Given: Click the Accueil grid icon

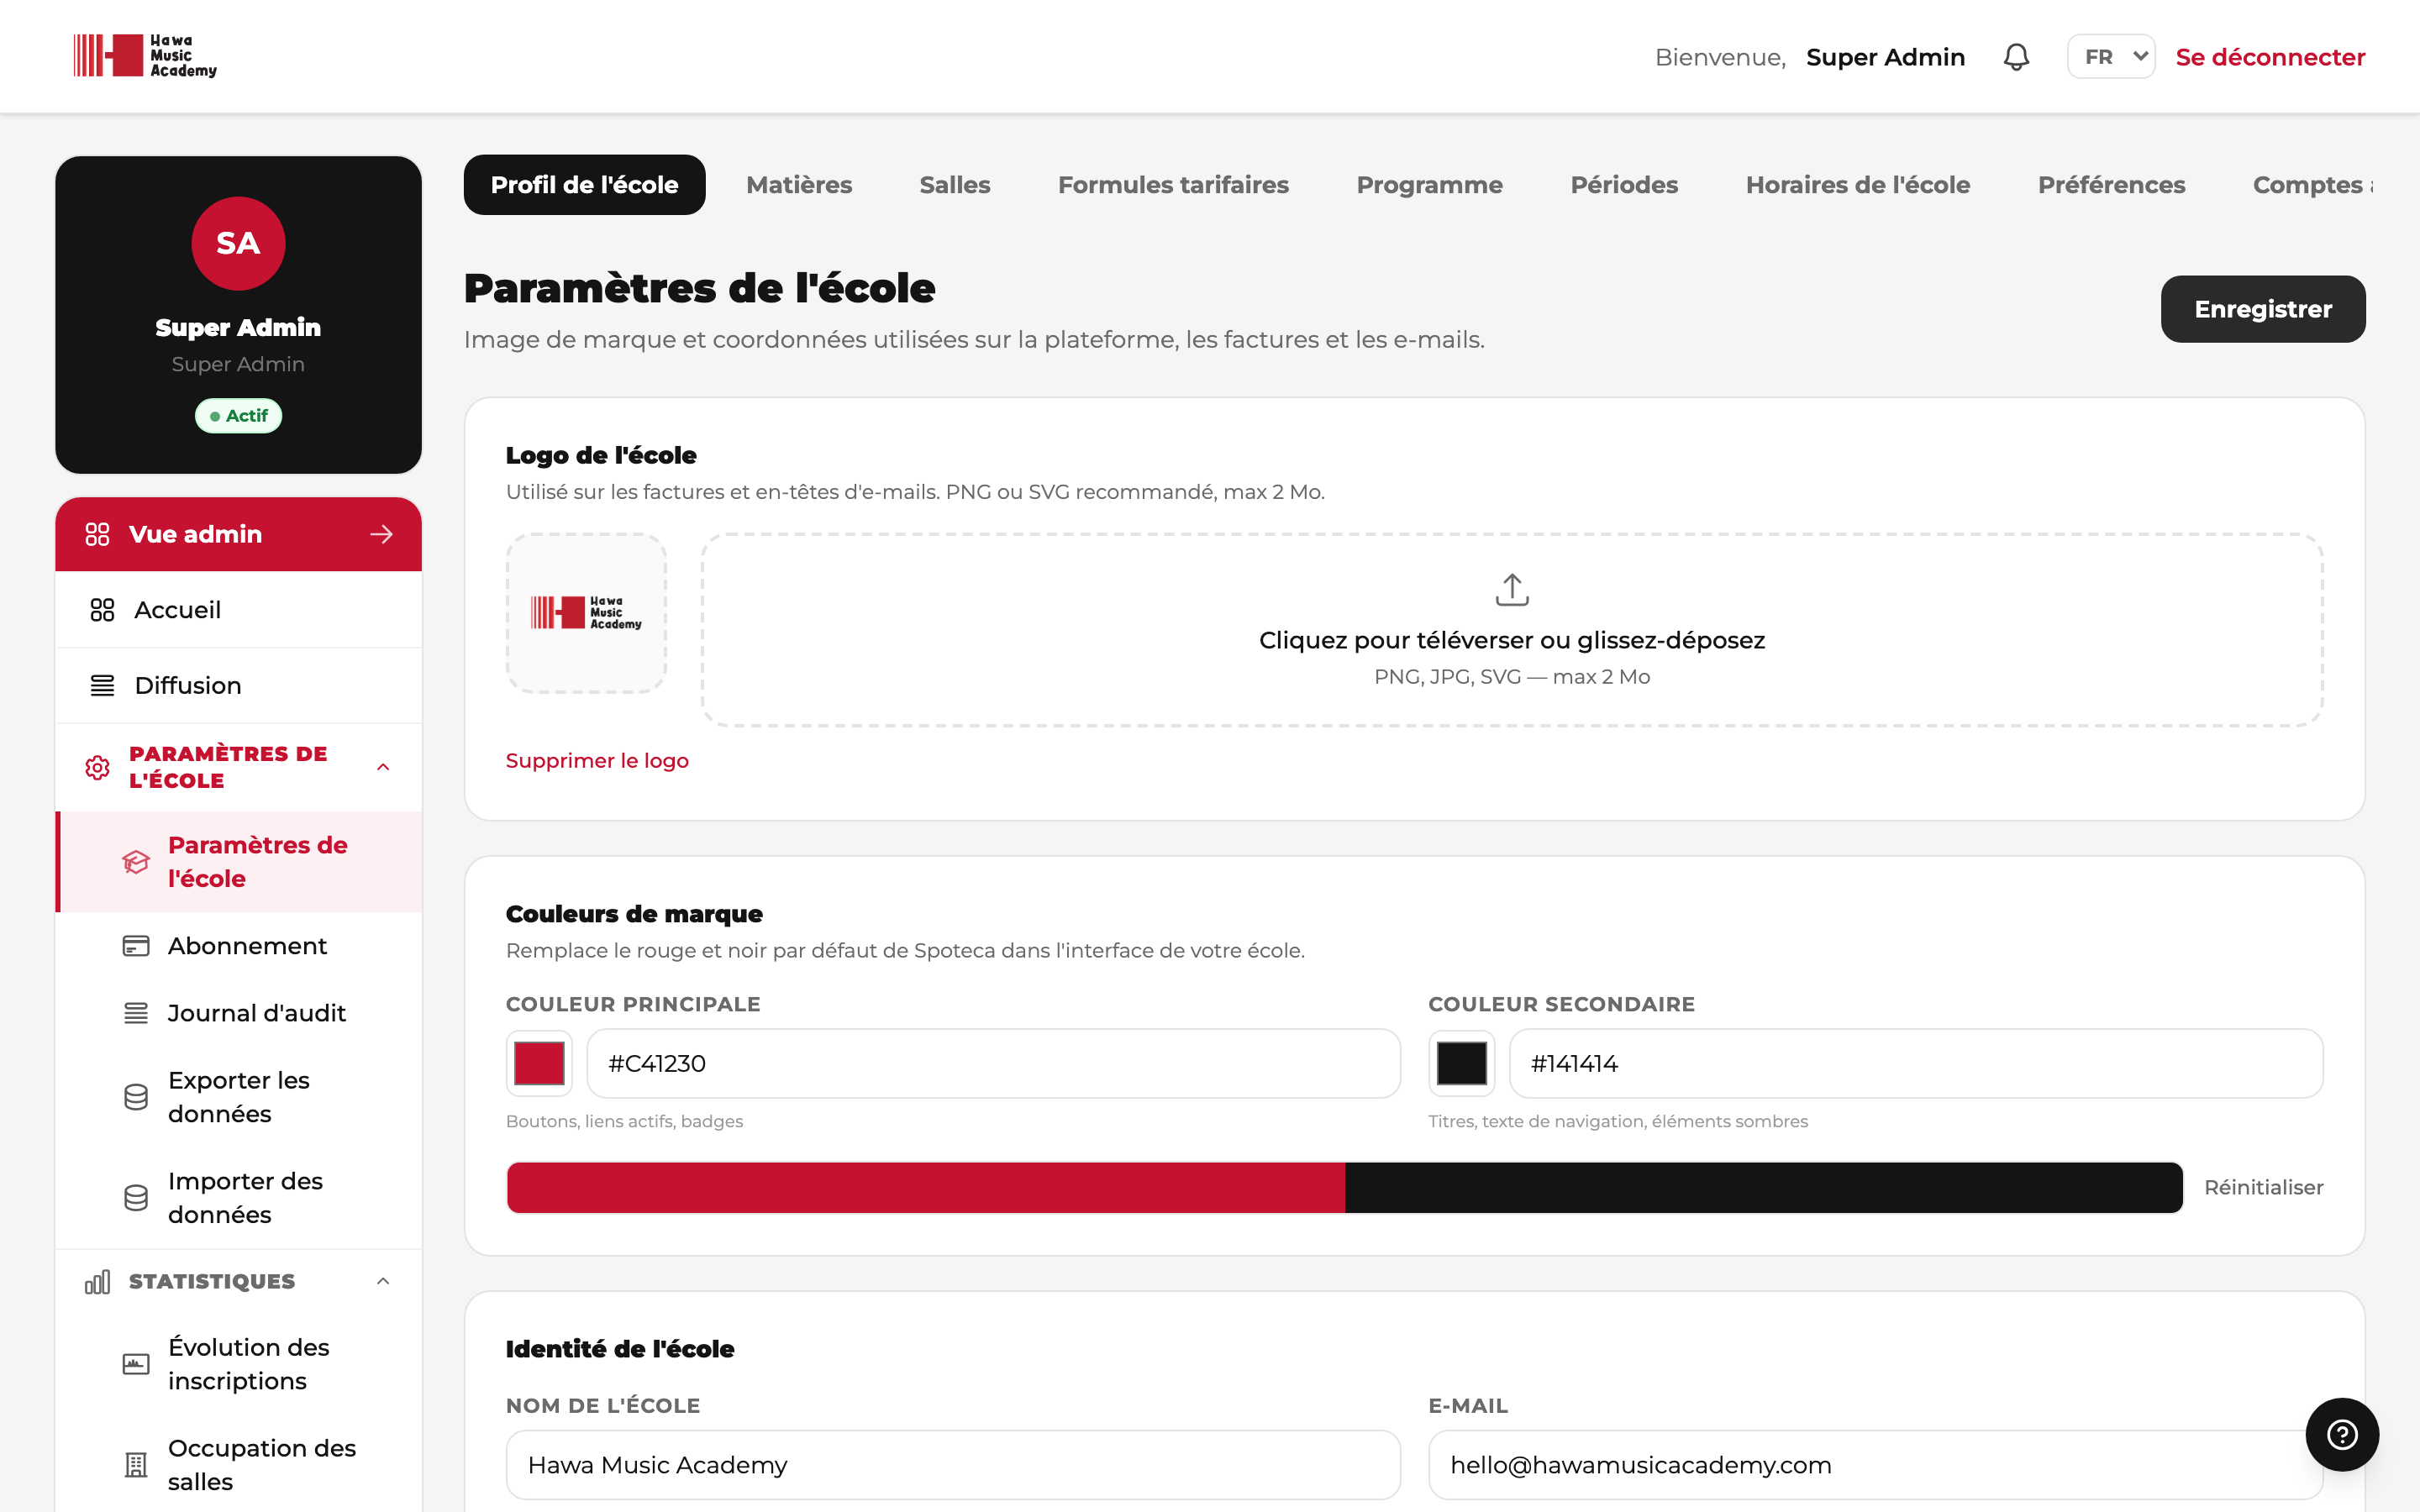Looking at the screenshot, I should (102, 610).
